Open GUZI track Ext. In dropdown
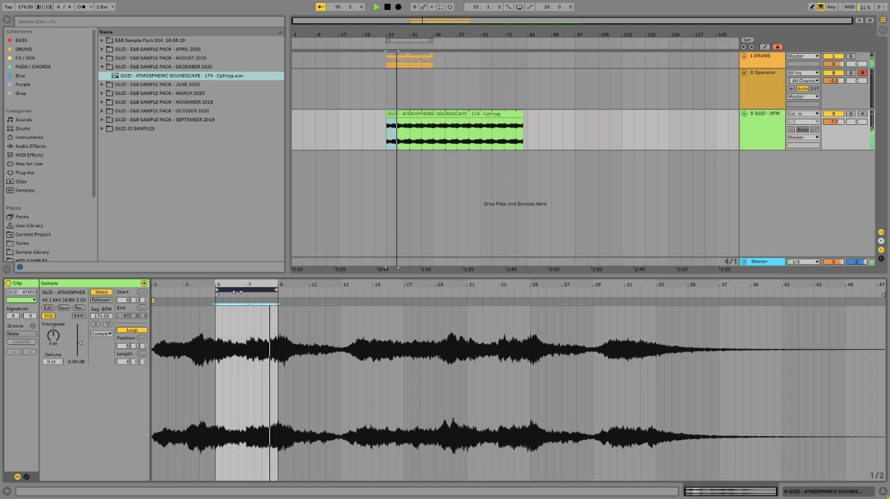 [803, 114]
